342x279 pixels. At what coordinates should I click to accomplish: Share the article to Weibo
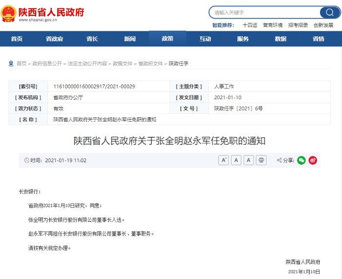click(x=313, y=160)
